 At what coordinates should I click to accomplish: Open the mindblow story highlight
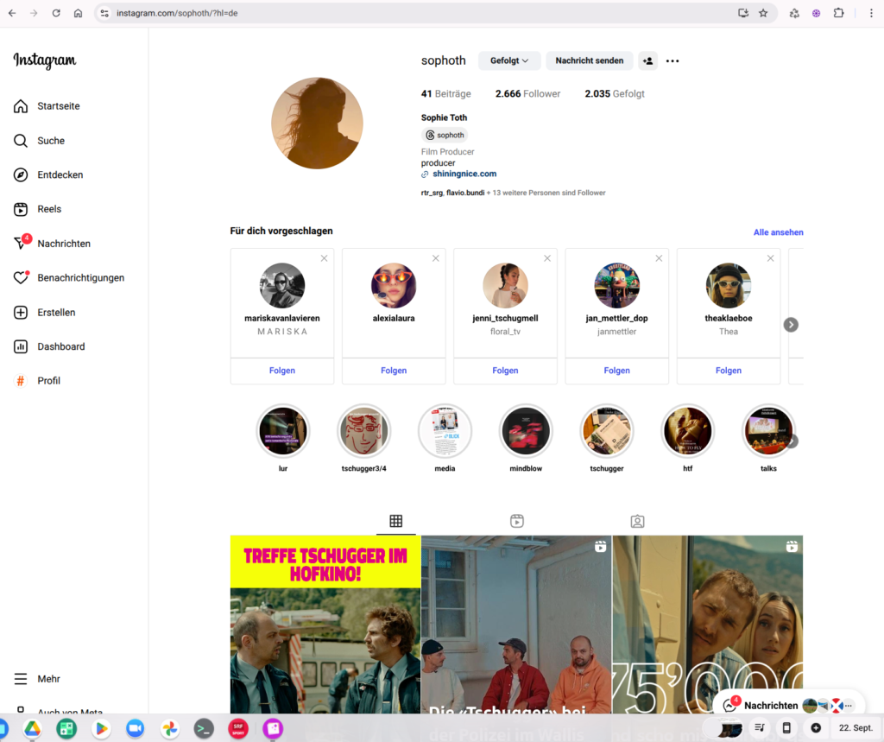click(526, 431)
